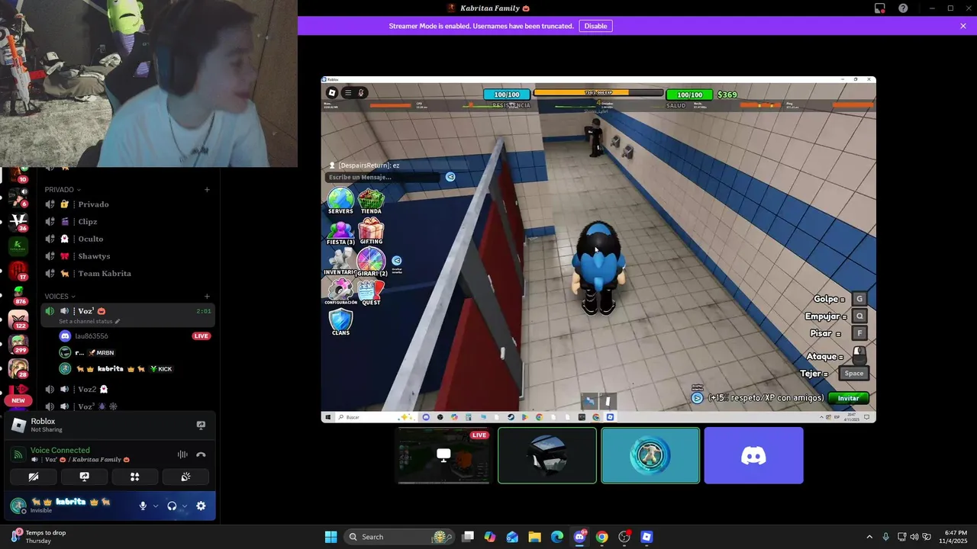This screenshot has height=549, width=977.
Task: Open headphones output options dropdown
Action: coord(185,506)
